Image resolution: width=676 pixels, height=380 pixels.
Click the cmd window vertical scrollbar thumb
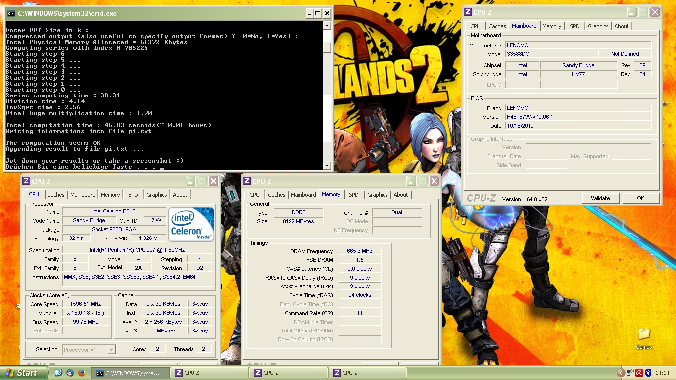click(x=327, y=47)
